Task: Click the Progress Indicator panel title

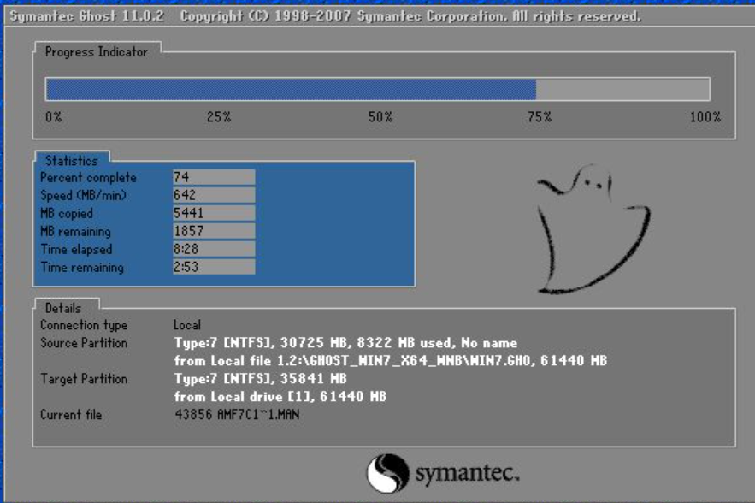Action: coord(96,52)
